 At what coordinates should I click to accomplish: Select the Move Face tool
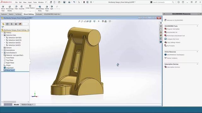coord(3,8)
